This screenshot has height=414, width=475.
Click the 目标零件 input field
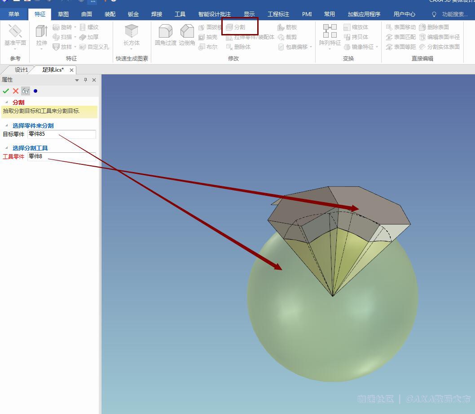62,134
